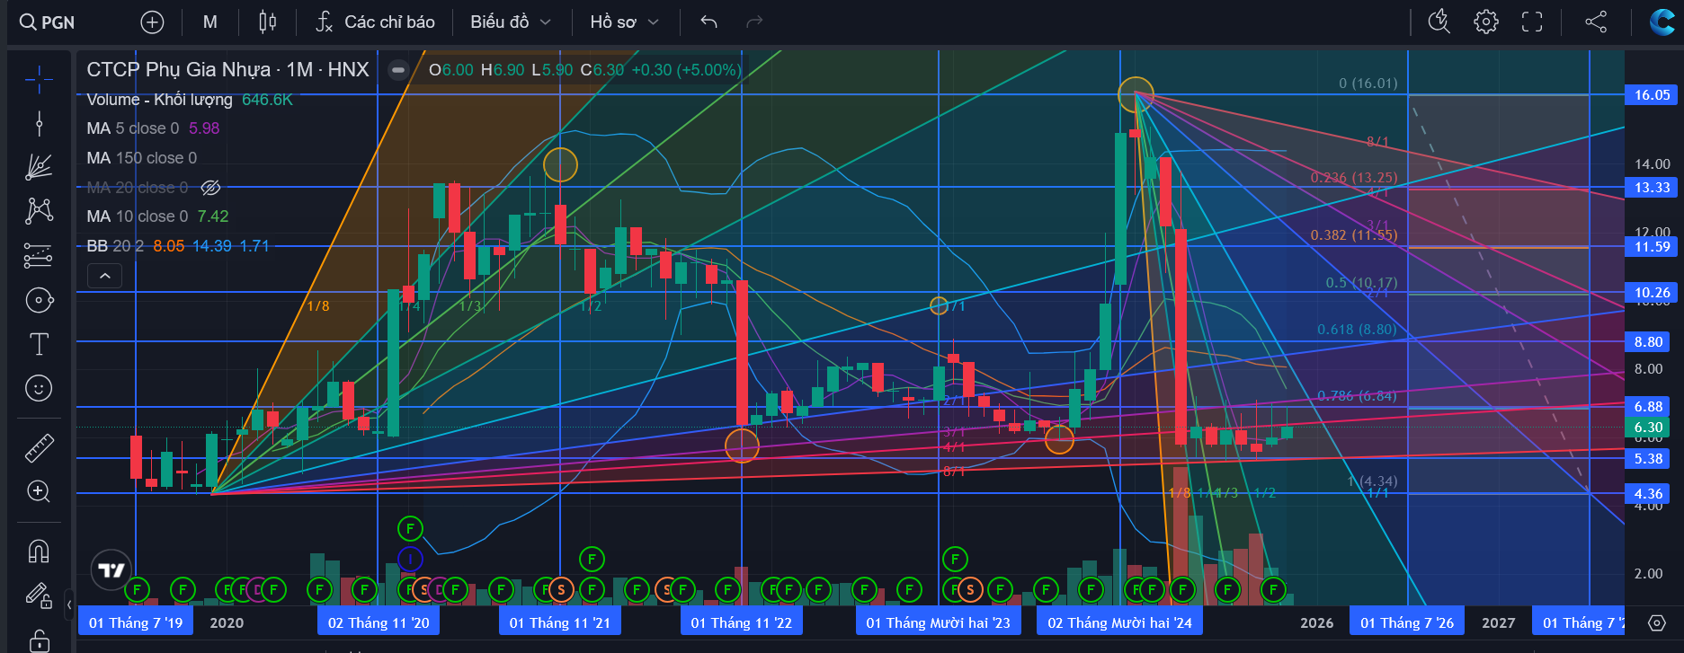Image resolution: width=1684 pixels, height=653 pixels.
Task: Open the forecasting and measurement tools
Action: pyautogui.click(x=39, y=256)
